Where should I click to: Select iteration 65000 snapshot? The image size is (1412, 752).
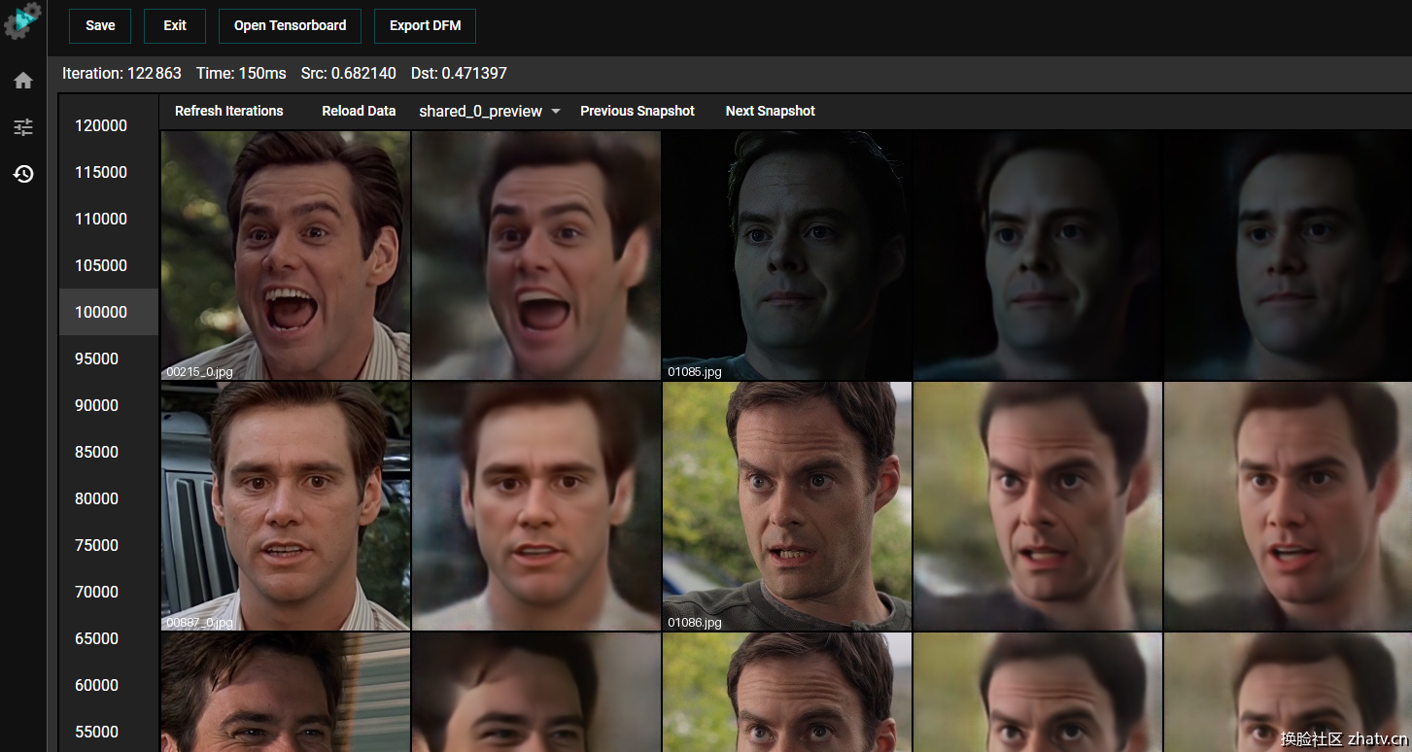point(108,638)
